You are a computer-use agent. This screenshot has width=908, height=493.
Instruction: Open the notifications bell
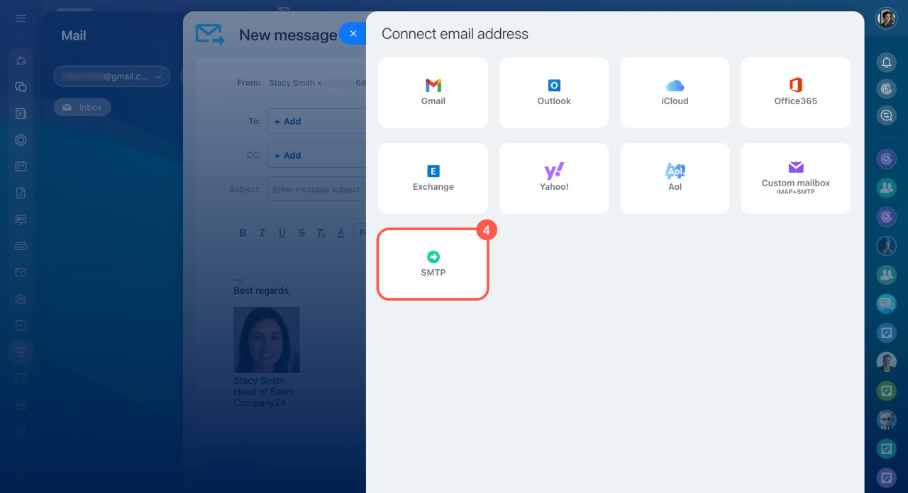pyautogui.click(x=887, y=63)
